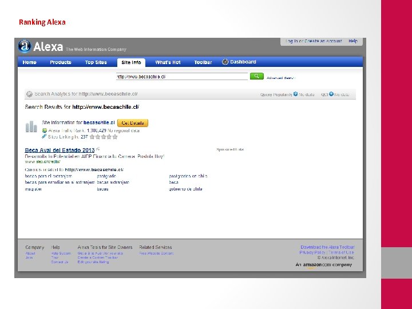Image resolution: width=412 pixels, height=309 pixels.
Task: Open the Beca Aval del Estado 2013 ad link
Action: 60,150
